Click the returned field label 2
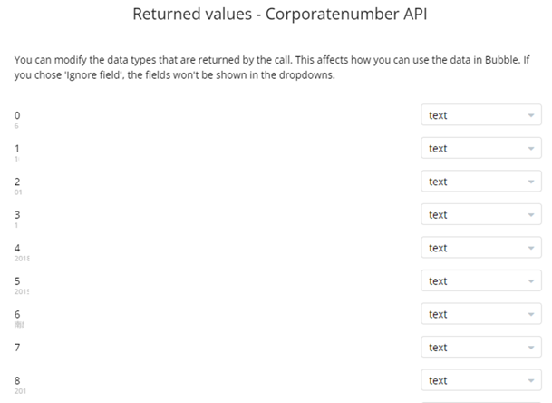The width and height of the screenshot is (552, 403). click(17, 182)
